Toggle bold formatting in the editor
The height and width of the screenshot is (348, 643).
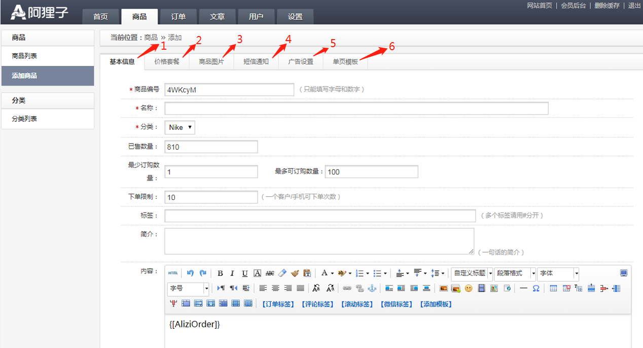click(220, 273)
